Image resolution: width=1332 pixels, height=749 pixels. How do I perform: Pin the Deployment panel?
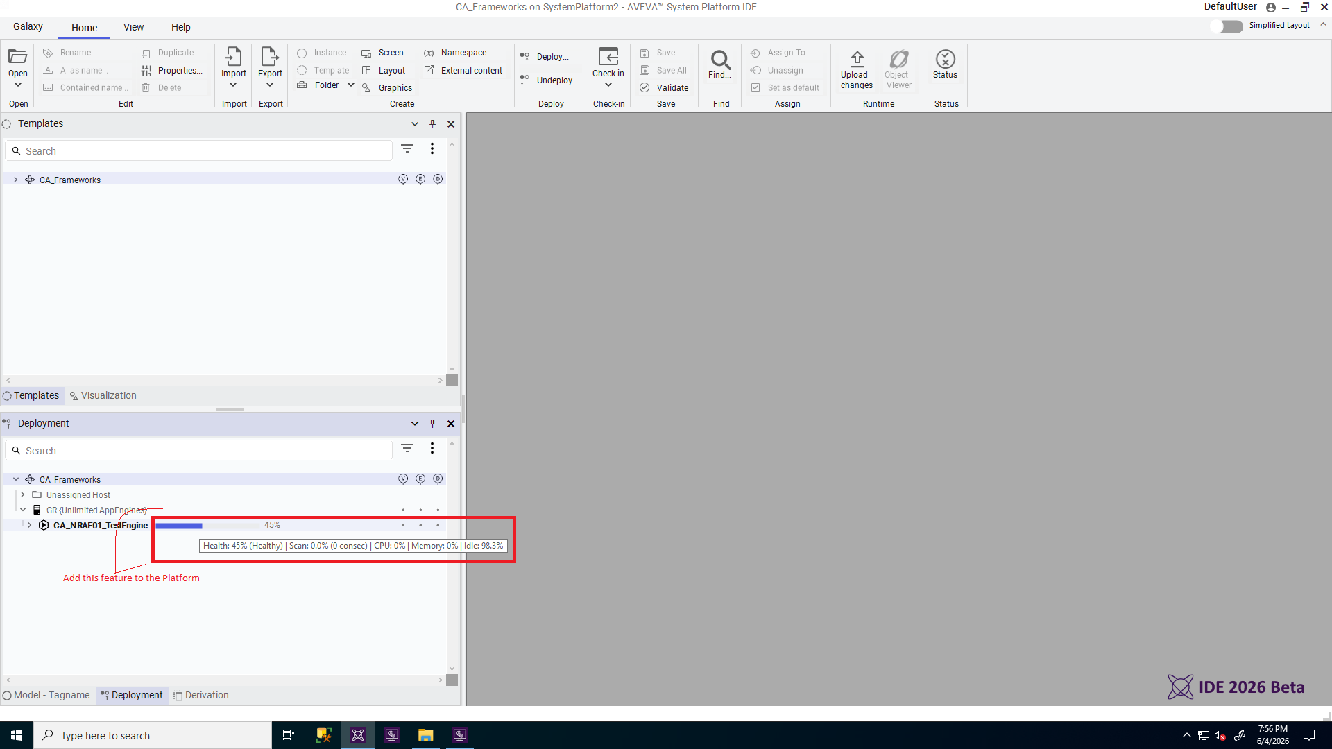click(433, 424)
